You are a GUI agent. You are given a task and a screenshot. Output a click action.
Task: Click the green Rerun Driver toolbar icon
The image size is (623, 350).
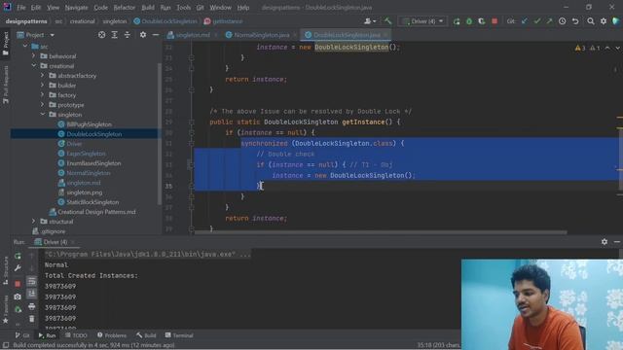(457, 21)
